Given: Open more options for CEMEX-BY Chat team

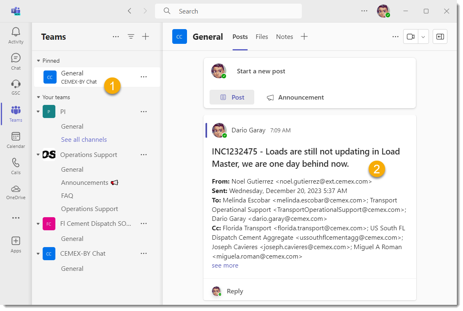Looking at the screenshot, I should [144, 253].
